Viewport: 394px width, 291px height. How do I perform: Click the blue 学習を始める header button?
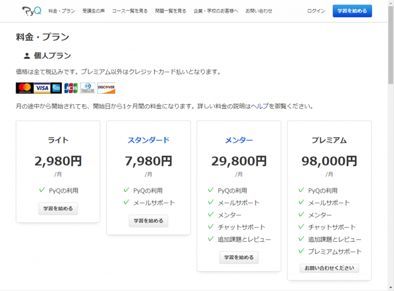pyautogui.click(x=352, y=11)
